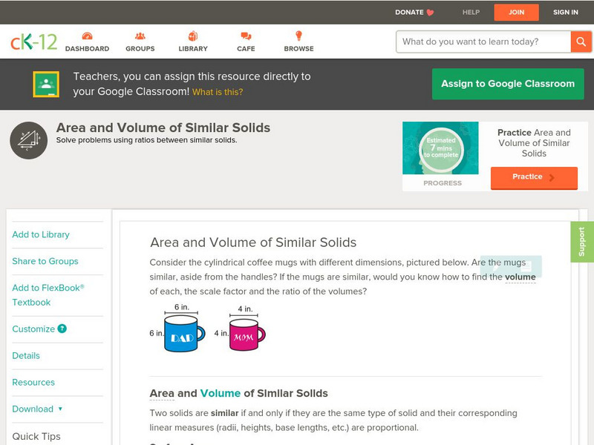This screenshot has width=594, height=445.
Task: Open the Cafe chat icon
Action: click(246, 36)
